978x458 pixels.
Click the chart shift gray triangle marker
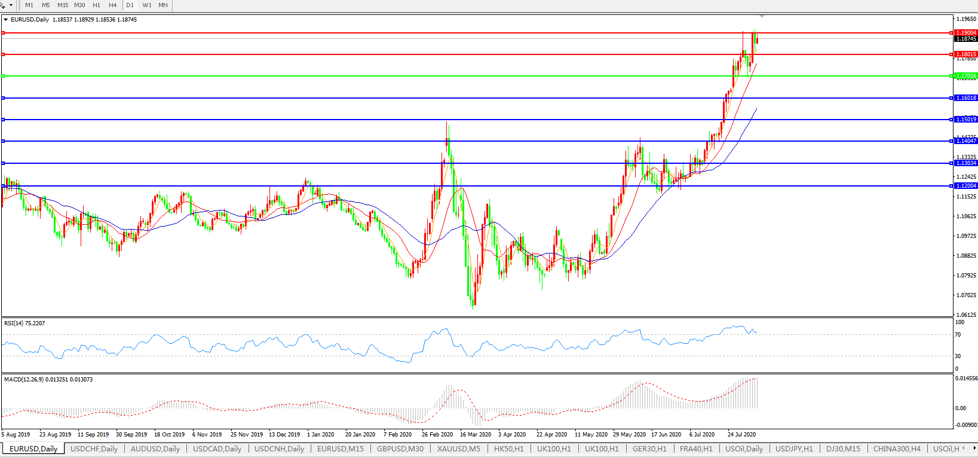tap(762, 16)
